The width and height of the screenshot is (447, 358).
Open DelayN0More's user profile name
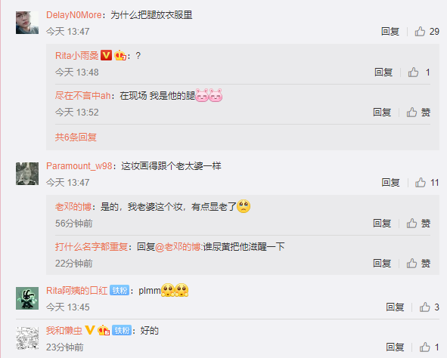point(74,15)
